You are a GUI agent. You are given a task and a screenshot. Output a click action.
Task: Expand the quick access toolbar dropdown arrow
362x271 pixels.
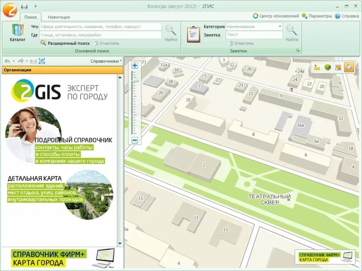[x=35, y=6]
